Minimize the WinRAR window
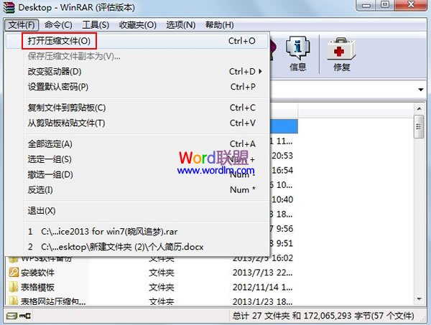This screenshot has height=325, width=431. pyautogui.click(x=366, y=5)
